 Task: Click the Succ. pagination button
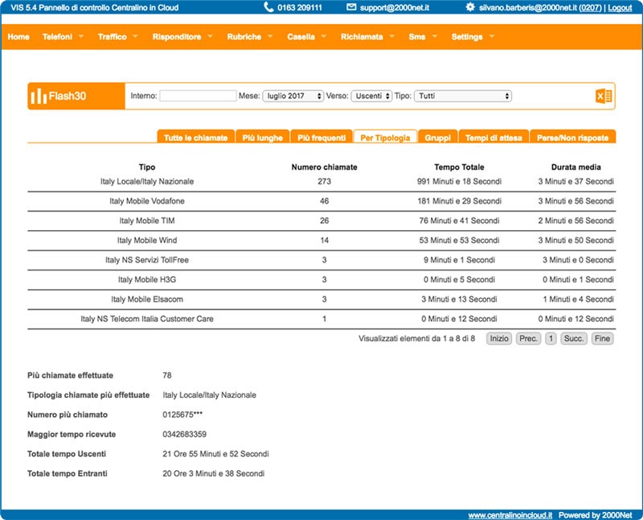[574, 338]
